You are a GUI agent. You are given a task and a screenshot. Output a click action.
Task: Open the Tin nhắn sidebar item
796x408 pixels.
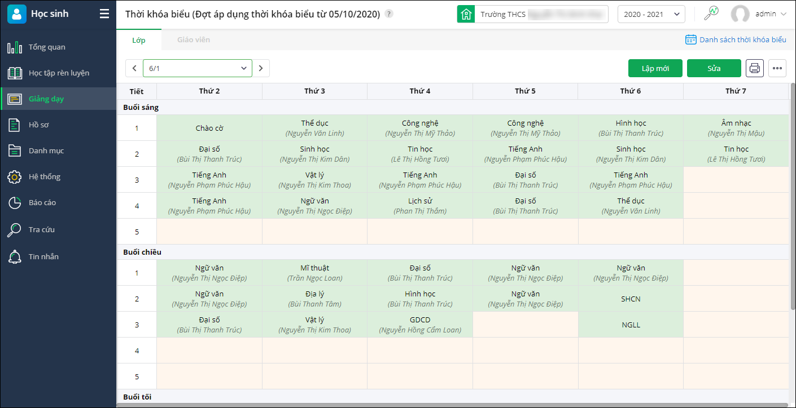click(x=58, y=257)
